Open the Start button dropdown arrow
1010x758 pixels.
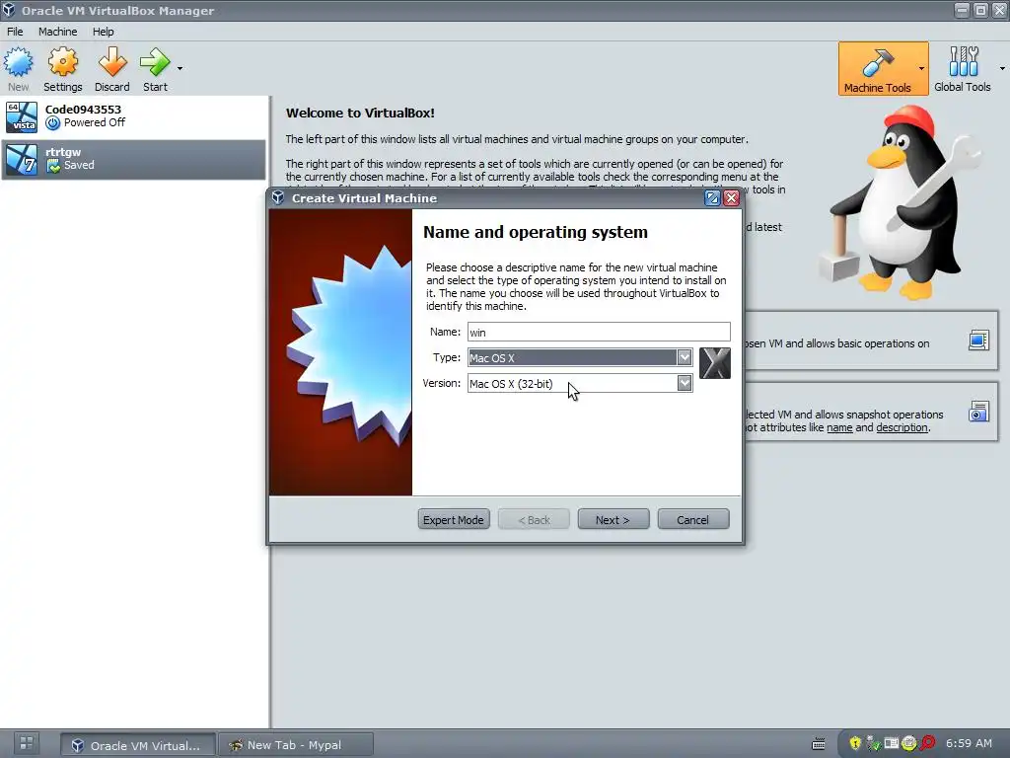[x=180, y=68]
